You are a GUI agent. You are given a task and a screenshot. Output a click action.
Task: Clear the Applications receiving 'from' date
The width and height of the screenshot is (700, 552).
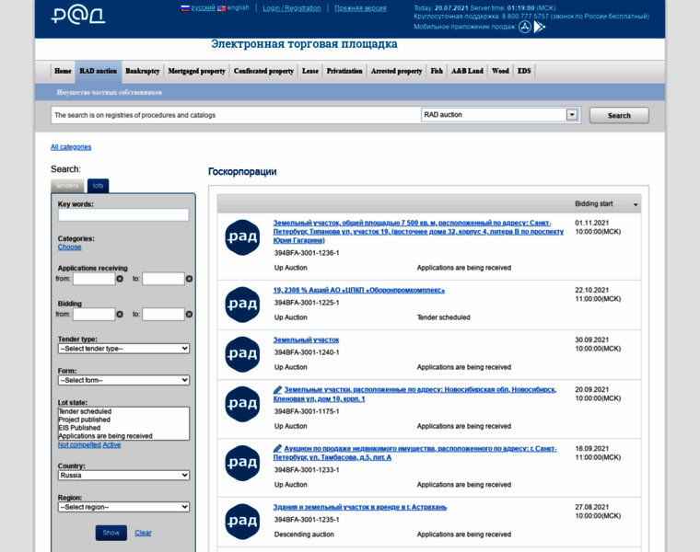tap(120, 279)
